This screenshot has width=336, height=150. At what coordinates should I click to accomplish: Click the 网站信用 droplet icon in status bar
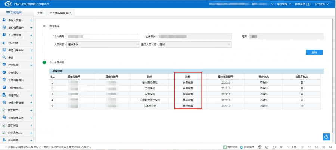tap(242, 147)
